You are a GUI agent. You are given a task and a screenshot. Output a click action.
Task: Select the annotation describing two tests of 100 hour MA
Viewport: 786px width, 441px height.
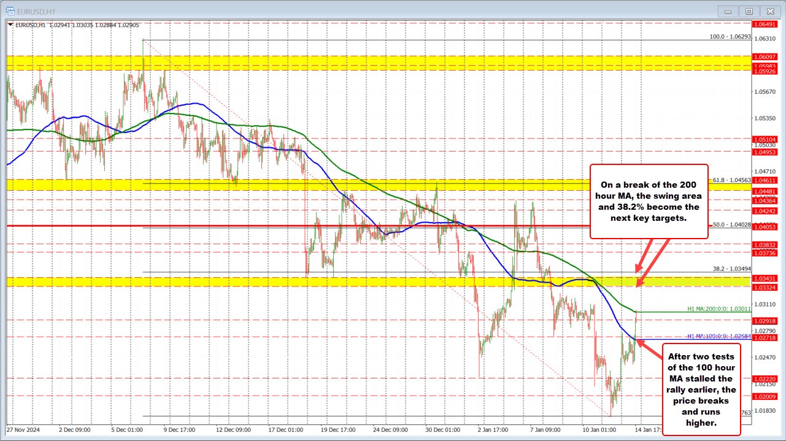click(701, 388)
